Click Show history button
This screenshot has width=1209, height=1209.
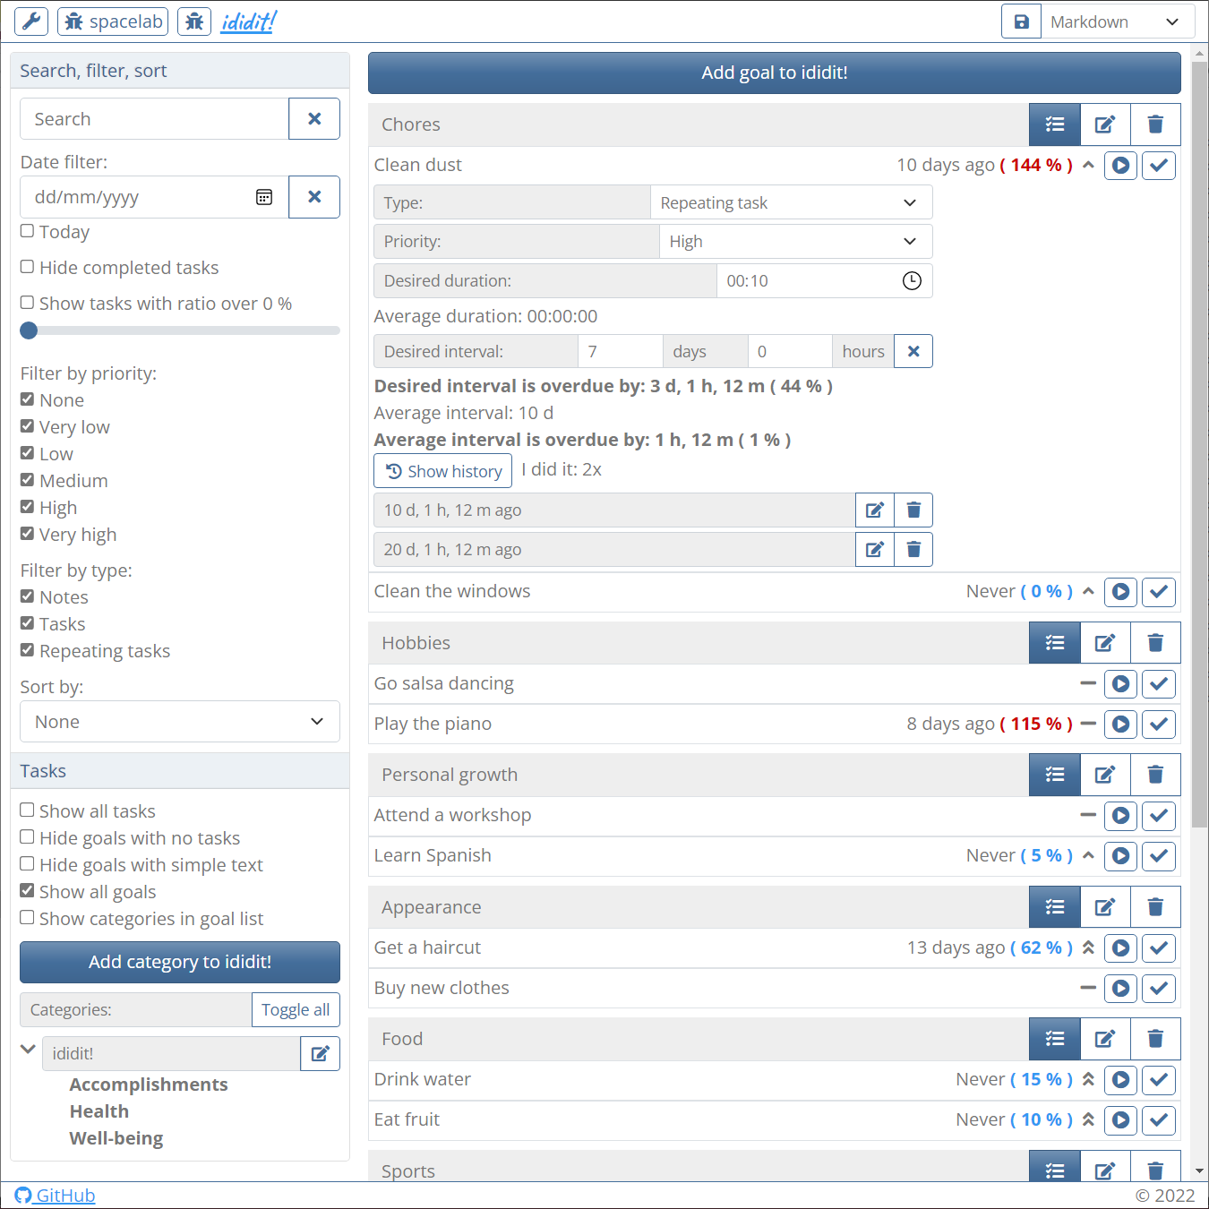pyautogui.click(x=443, y=471)
